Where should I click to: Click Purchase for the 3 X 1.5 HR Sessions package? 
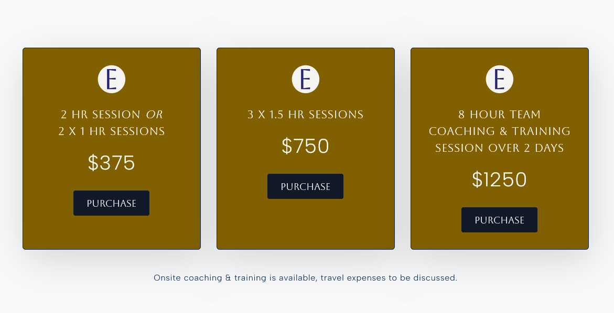[305, 186]
